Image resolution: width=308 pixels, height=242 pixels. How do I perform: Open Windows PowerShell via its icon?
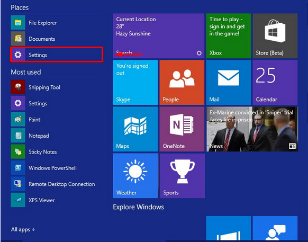pyautogui.click(x=18, y=168)
